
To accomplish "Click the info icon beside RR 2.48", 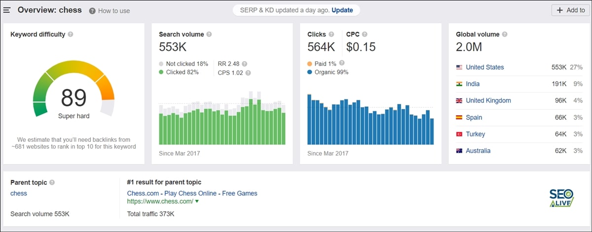I will point(245,64).
